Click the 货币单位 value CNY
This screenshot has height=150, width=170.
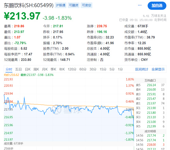144,60
